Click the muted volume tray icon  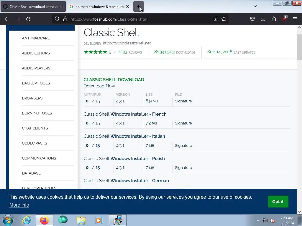(x=272, y=220)
